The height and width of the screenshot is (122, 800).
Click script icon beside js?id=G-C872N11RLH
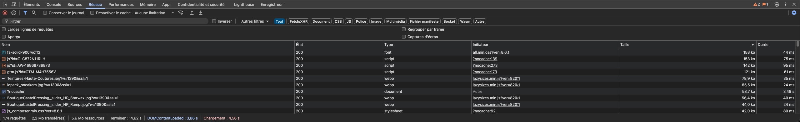click(4, 59)
